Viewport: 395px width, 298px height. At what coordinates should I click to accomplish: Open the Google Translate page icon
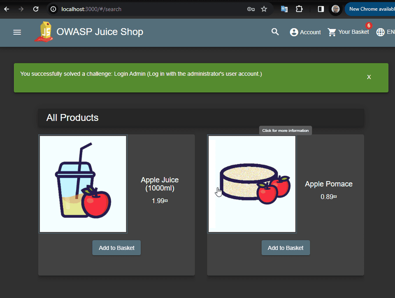point(284,9)
